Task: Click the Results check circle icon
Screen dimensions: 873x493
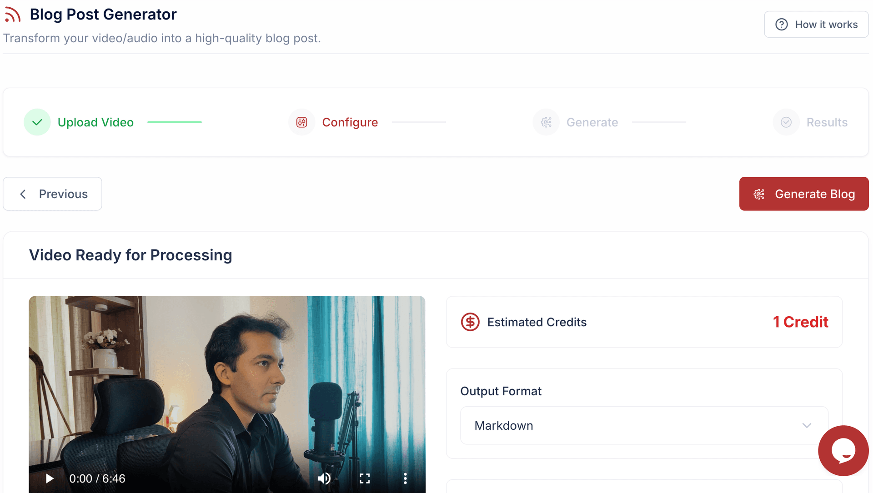Action: point(786,122)
